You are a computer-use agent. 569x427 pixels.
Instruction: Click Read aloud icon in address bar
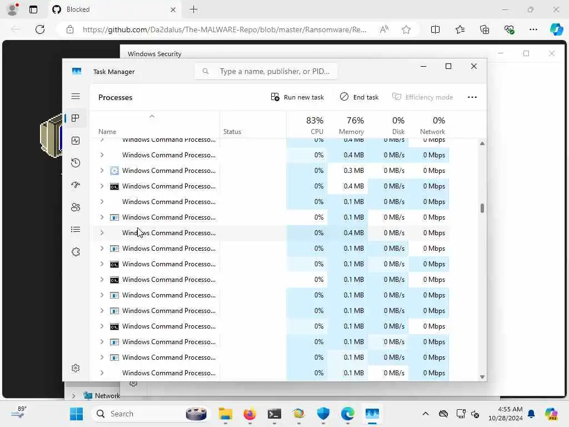click(384, 29)
